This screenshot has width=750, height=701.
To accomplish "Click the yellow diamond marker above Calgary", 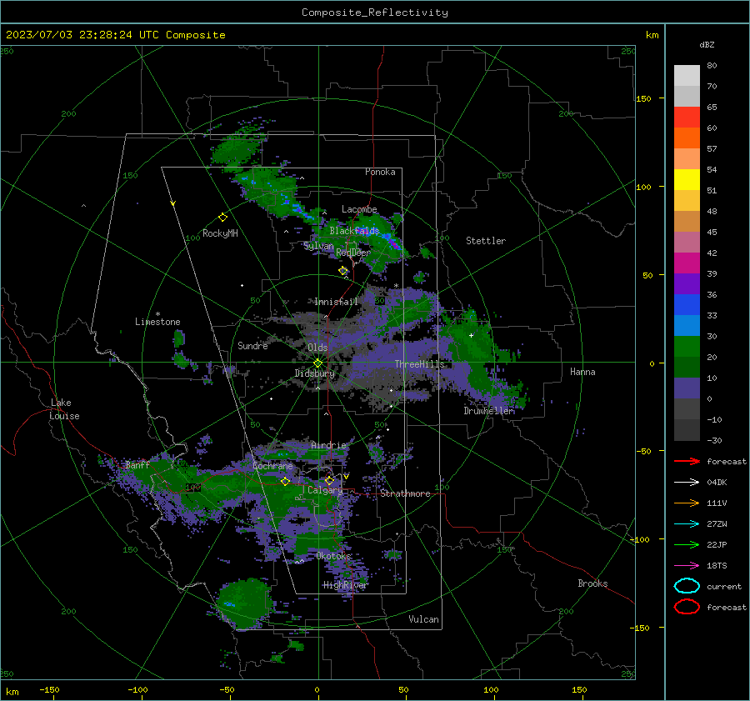I will [329, 480].
